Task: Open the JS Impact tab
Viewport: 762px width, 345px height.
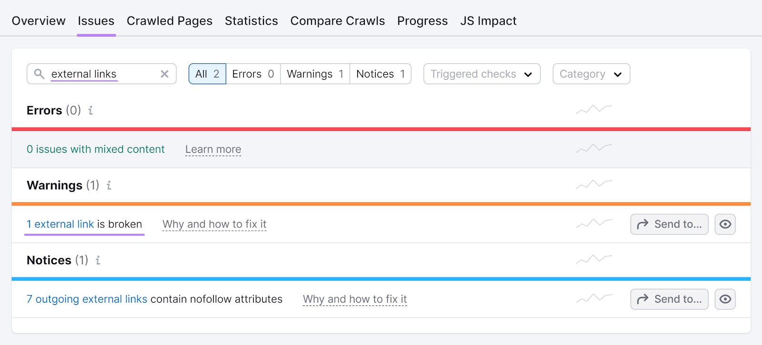Action: [488, 21]
